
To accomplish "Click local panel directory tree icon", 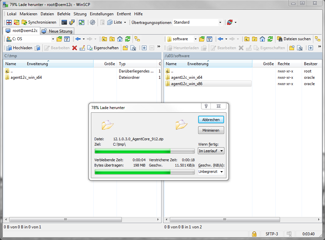I will coord(137,39).
